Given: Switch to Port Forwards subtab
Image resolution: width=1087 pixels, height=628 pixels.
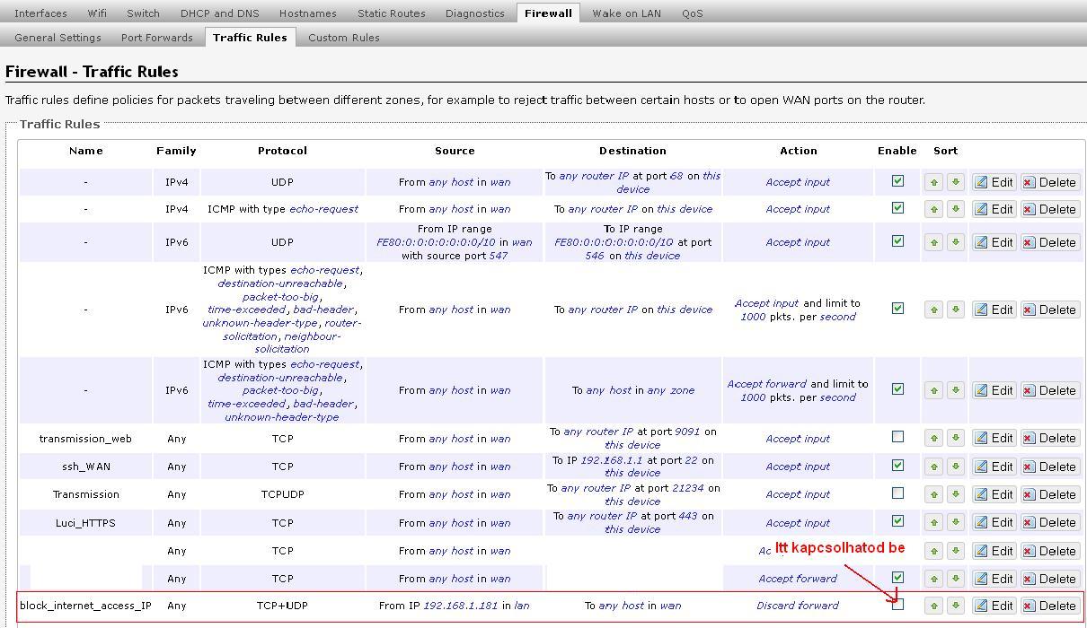Looking at the screenshot, I should [157, 38].
